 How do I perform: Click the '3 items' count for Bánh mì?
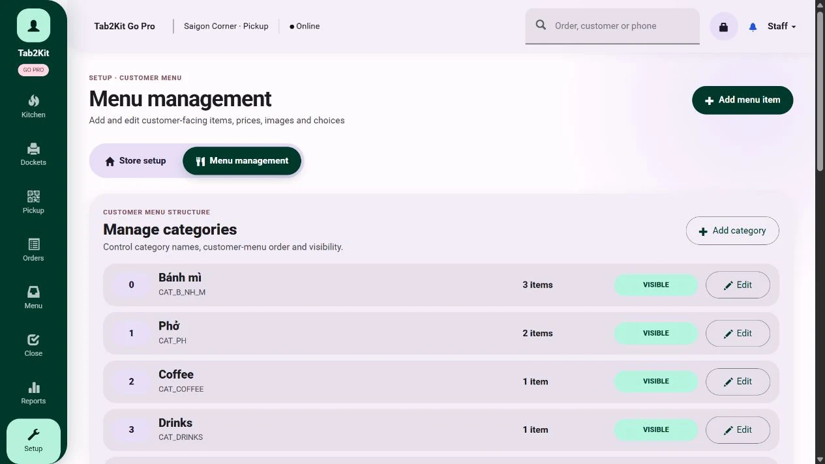[x=537, y=285]
